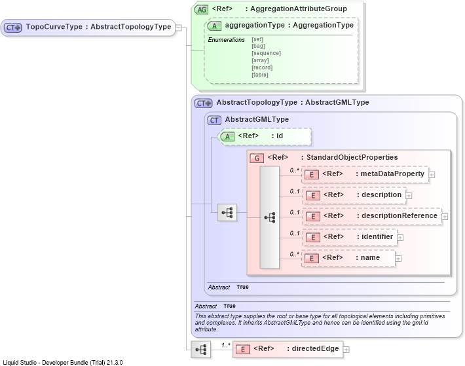This screenshot has width=465, height=366.
Task: Click the E icon of description element
Action: click(x=313, y=196)
